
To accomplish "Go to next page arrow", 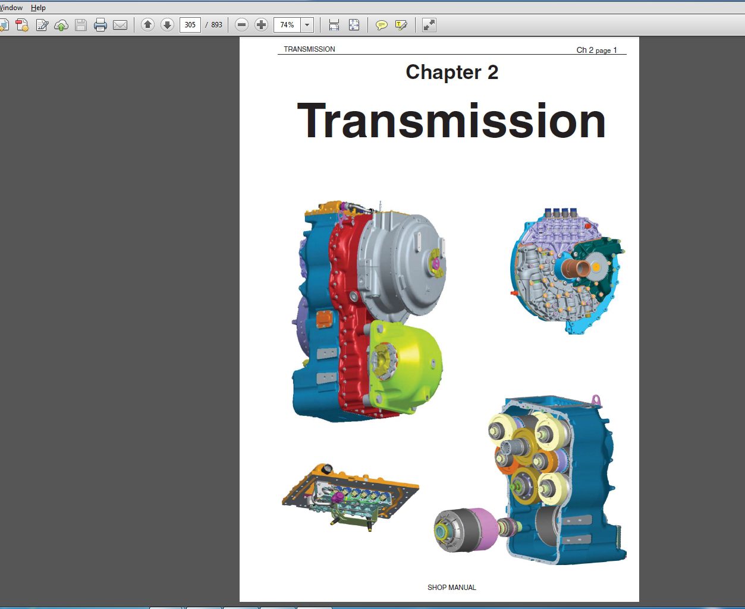I will 168,25.
